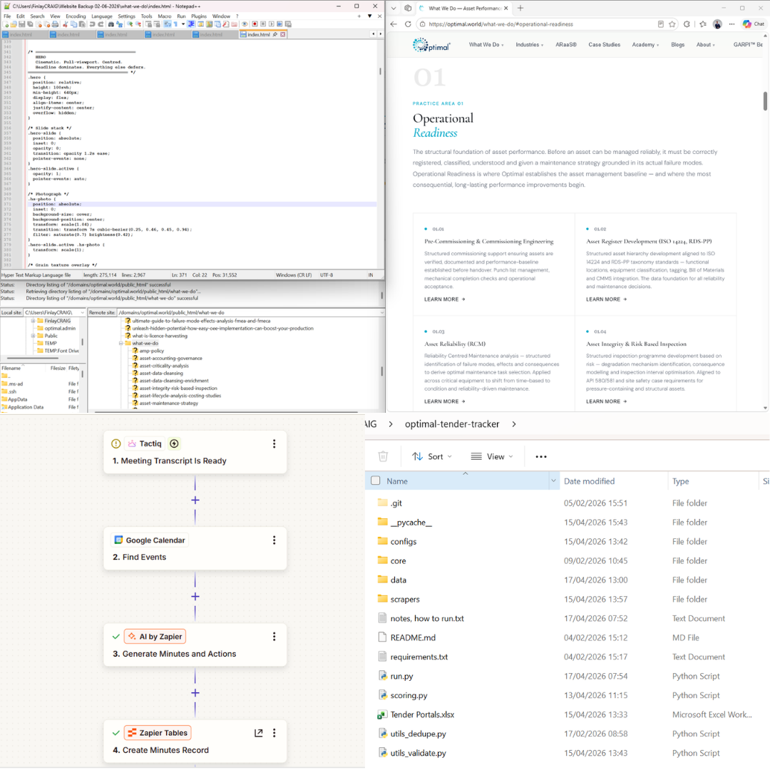Click the File Explorer Delete trash icon
770x770 pixels.
pos(383,456)
